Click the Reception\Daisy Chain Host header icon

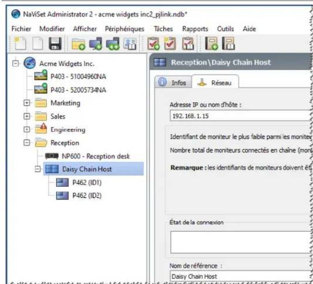coord(160,62)
